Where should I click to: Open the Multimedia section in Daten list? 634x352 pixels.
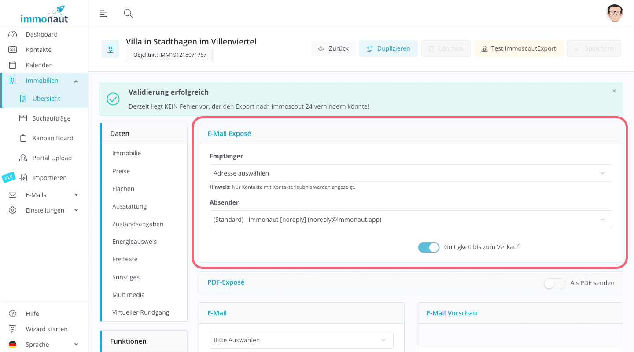point(128,295)
